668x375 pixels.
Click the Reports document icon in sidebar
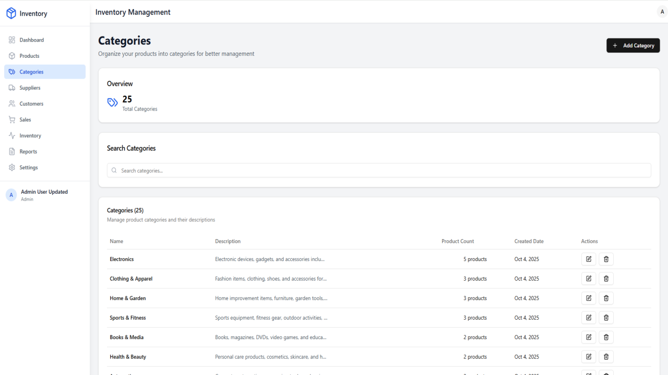pyautogui.click(x=12, y=152)
